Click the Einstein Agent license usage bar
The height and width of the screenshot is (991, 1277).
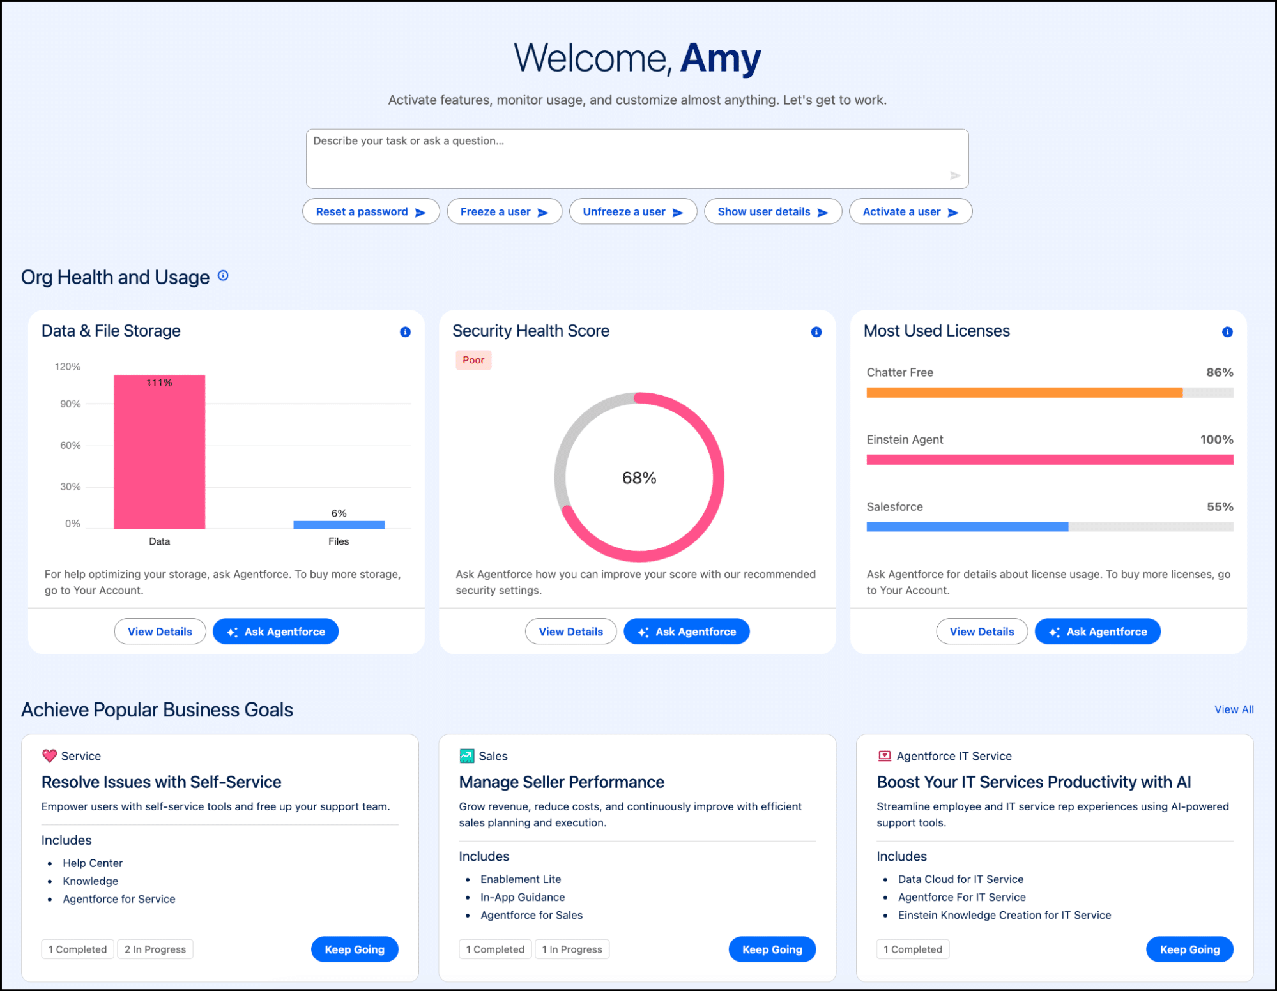[1049, 460]
